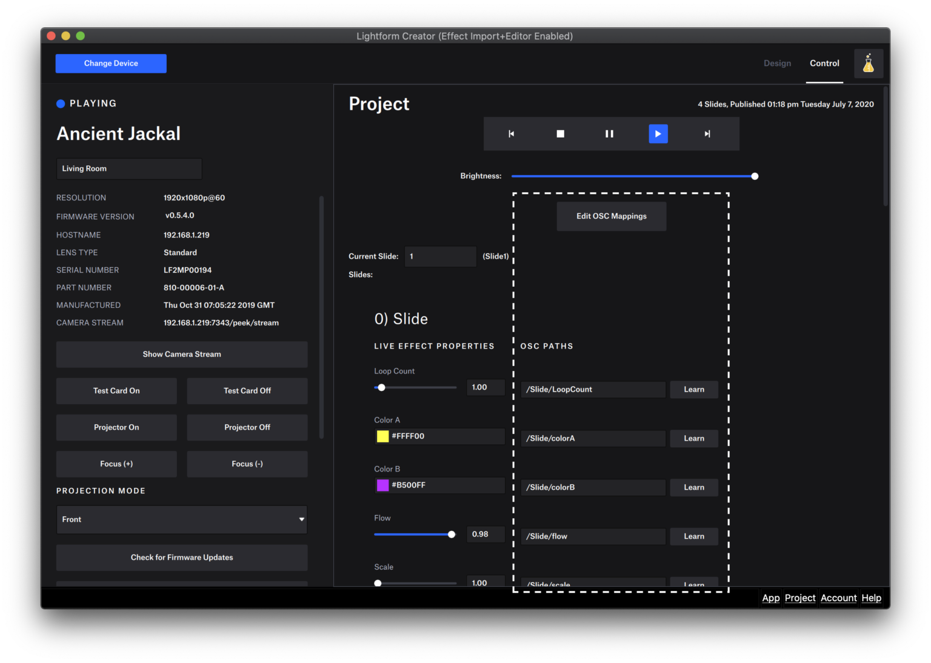This screenshot has height=663, width=931.
Task: Click the Living Room name field
Action: coord(129,169)
